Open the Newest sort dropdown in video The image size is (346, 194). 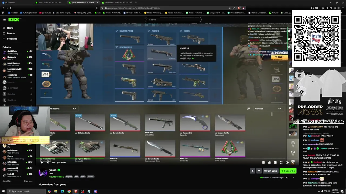[268, 109]
